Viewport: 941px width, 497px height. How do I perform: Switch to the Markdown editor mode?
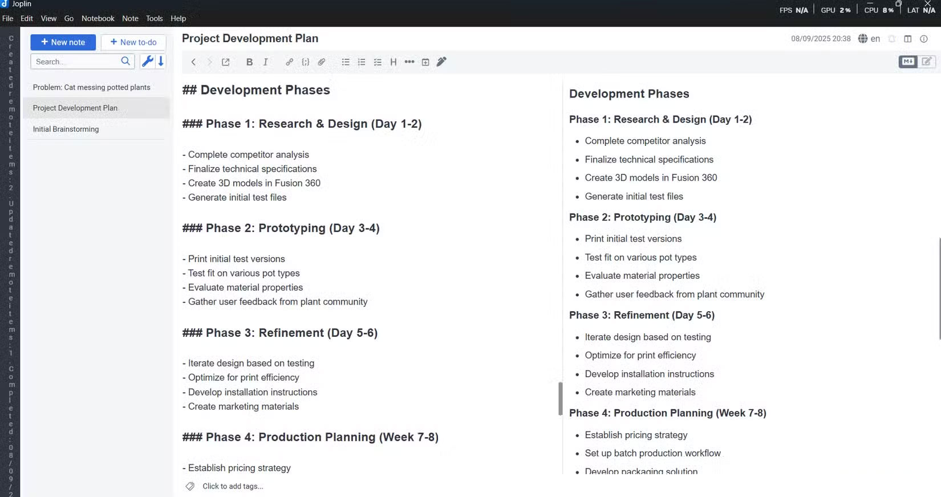[x=908, y=62]
